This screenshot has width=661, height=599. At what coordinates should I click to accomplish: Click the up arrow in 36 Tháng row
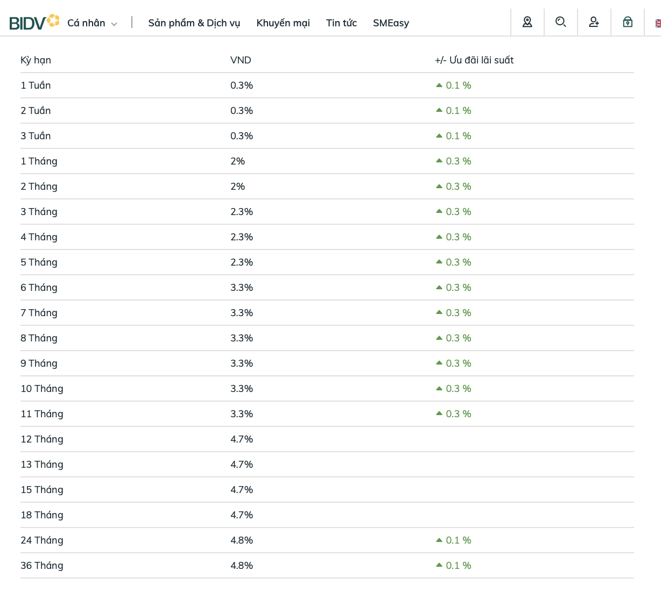pyautogui.click(x=439, y=565)
